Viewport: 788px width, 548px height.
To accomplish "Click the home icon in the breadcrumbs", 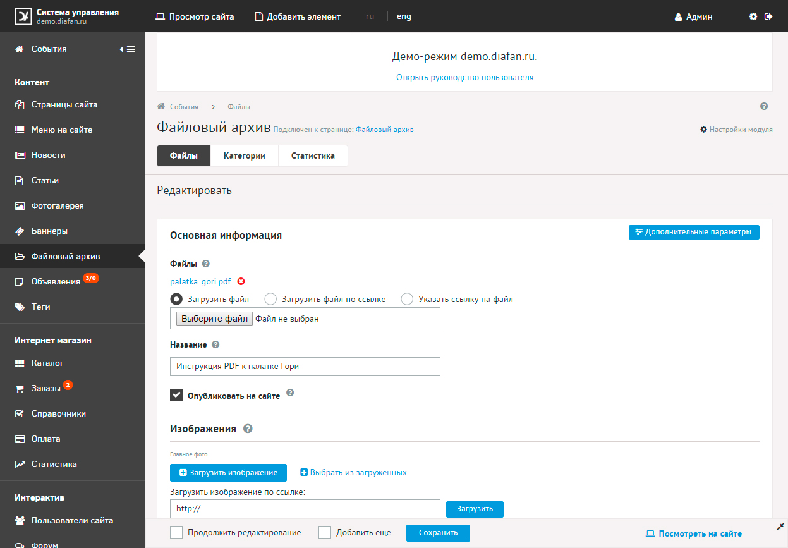I will point(161,107).
